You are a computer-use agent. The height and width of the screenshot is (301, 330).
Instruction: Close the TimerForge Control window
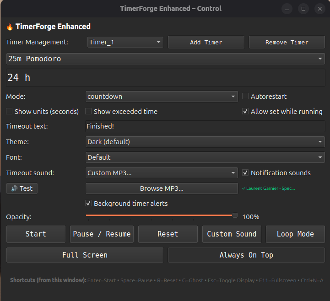tap(319, 9)
